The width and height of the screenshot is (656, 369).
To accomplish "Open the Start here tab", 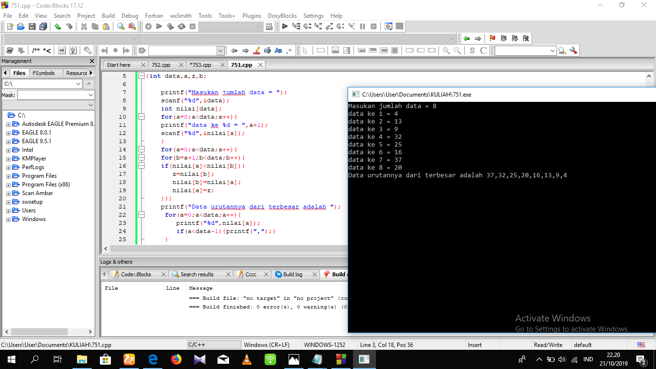I will [x=119, y=65].
